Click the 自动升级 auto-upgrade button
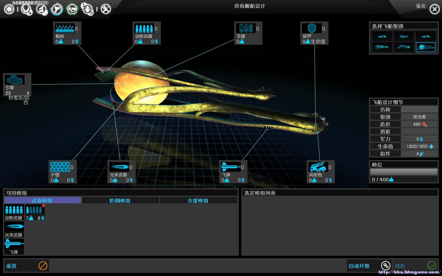Viewport: 442px width, 276px height. tap(369, 266)
